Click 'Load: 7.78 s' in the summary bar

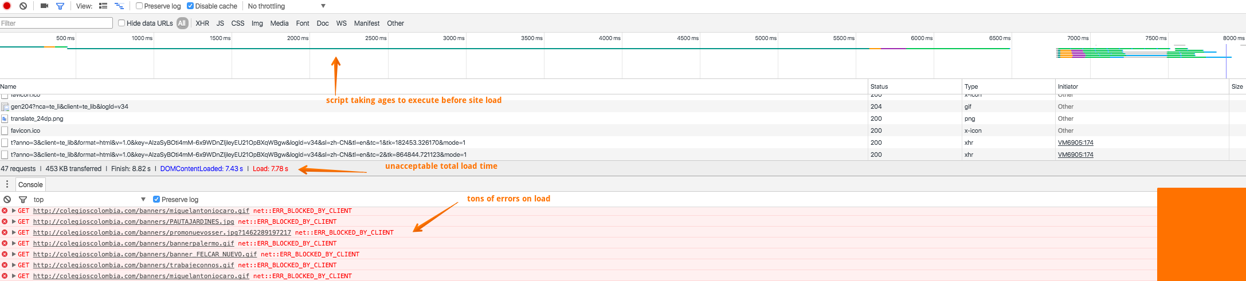pyautogui.click(x=271, y=169)
